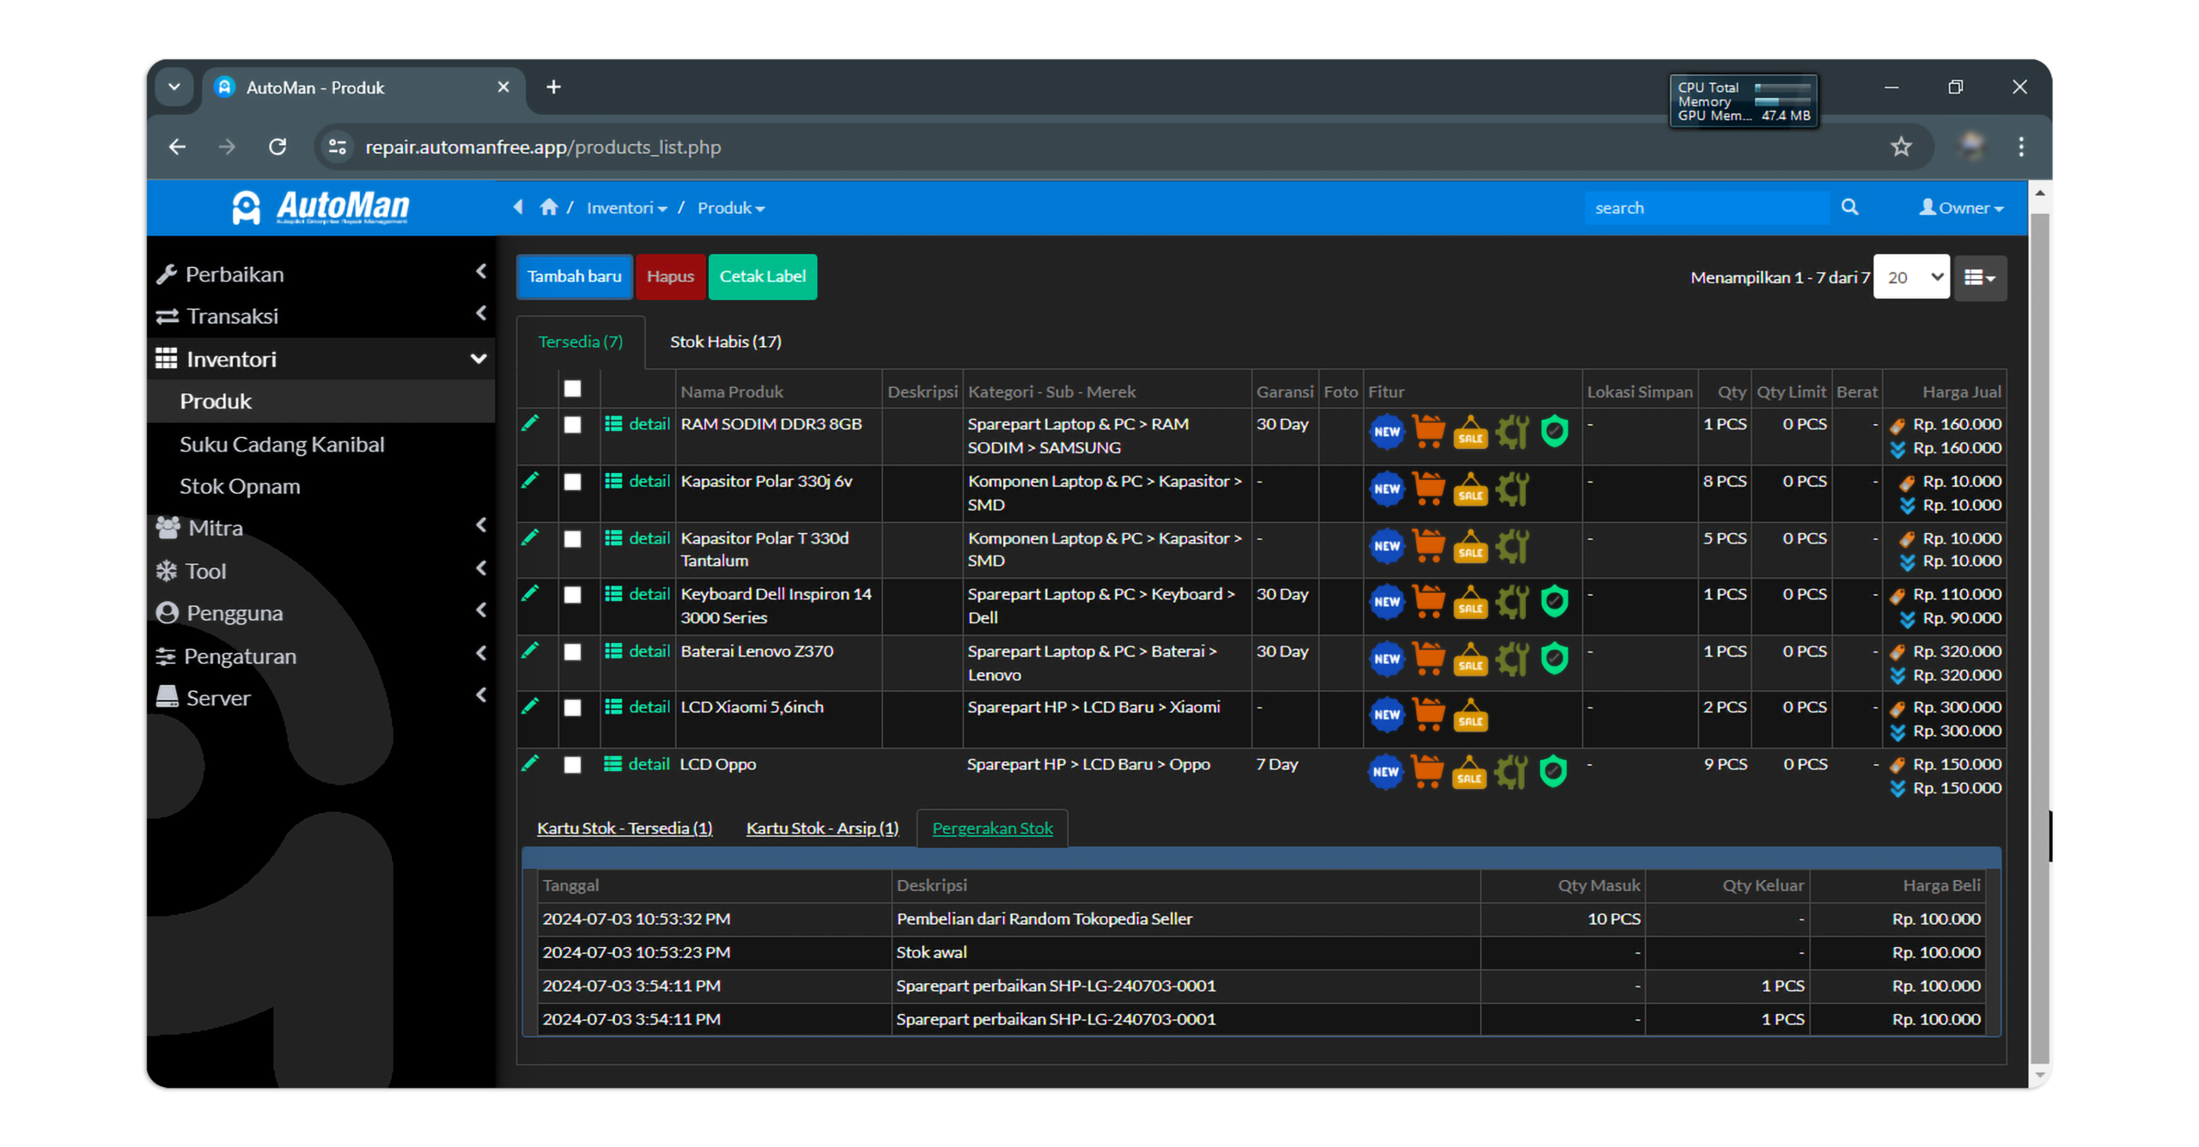Open detail for Kapasitor Polar T 330d Tantalum
The width and height of the screenshot is (2199, 1147).
[649, 537]
